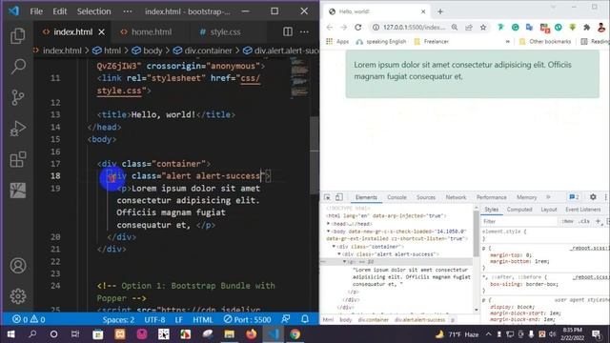Open the Windows Start menu

coord(10,334)
